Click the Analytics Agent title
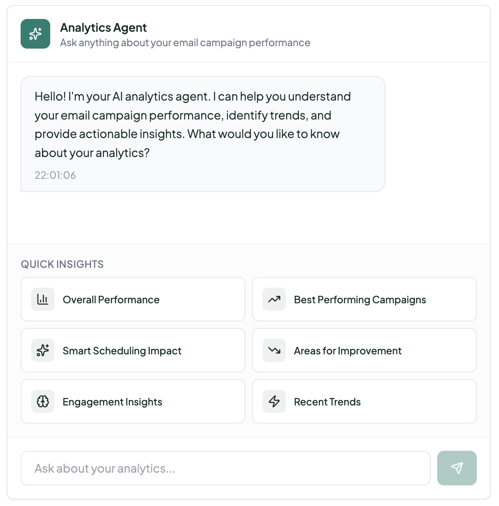 coord(103,28)
